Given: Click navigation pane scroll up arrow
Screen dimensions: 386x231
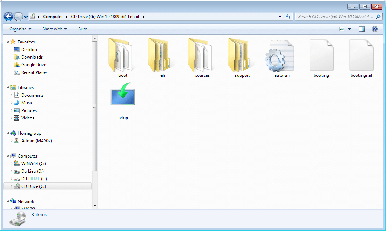Looking at the screenshot, I should (x=95, y=38).
